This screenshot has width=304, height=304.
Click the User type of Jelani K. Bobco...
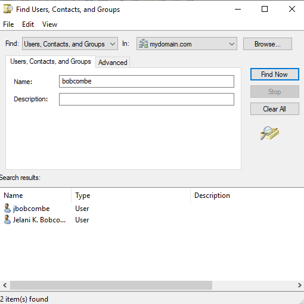coord(82,220)
